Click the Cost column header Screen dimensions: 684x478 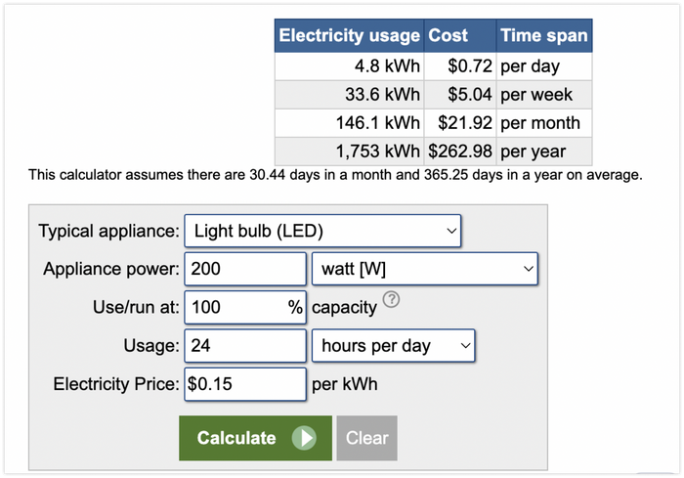pyautogui.click(x=460, y=35)
